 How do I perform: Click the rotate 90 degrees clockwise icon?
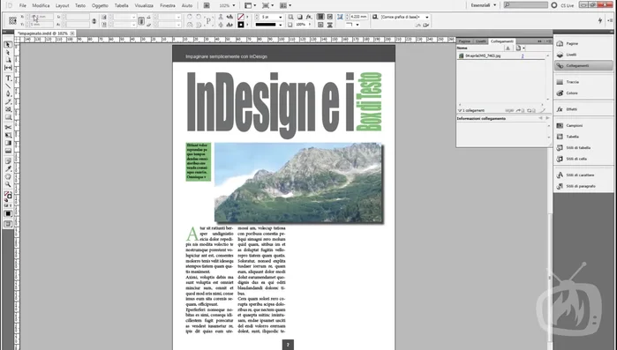click(x=190, y=17)
